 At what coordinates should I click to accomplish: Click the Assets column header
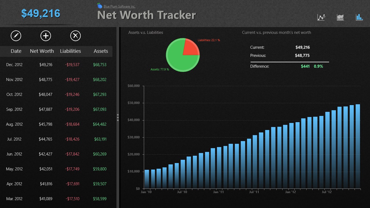pyautogui.click(x=101, y=51)
